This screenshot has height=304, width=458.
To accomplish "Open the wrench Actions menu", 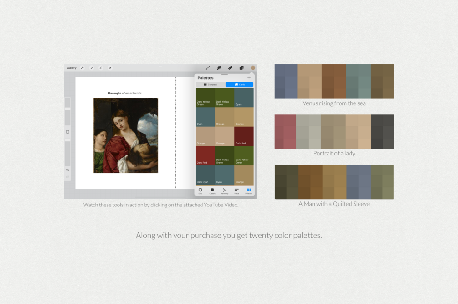I will click(x=82, y=68).
